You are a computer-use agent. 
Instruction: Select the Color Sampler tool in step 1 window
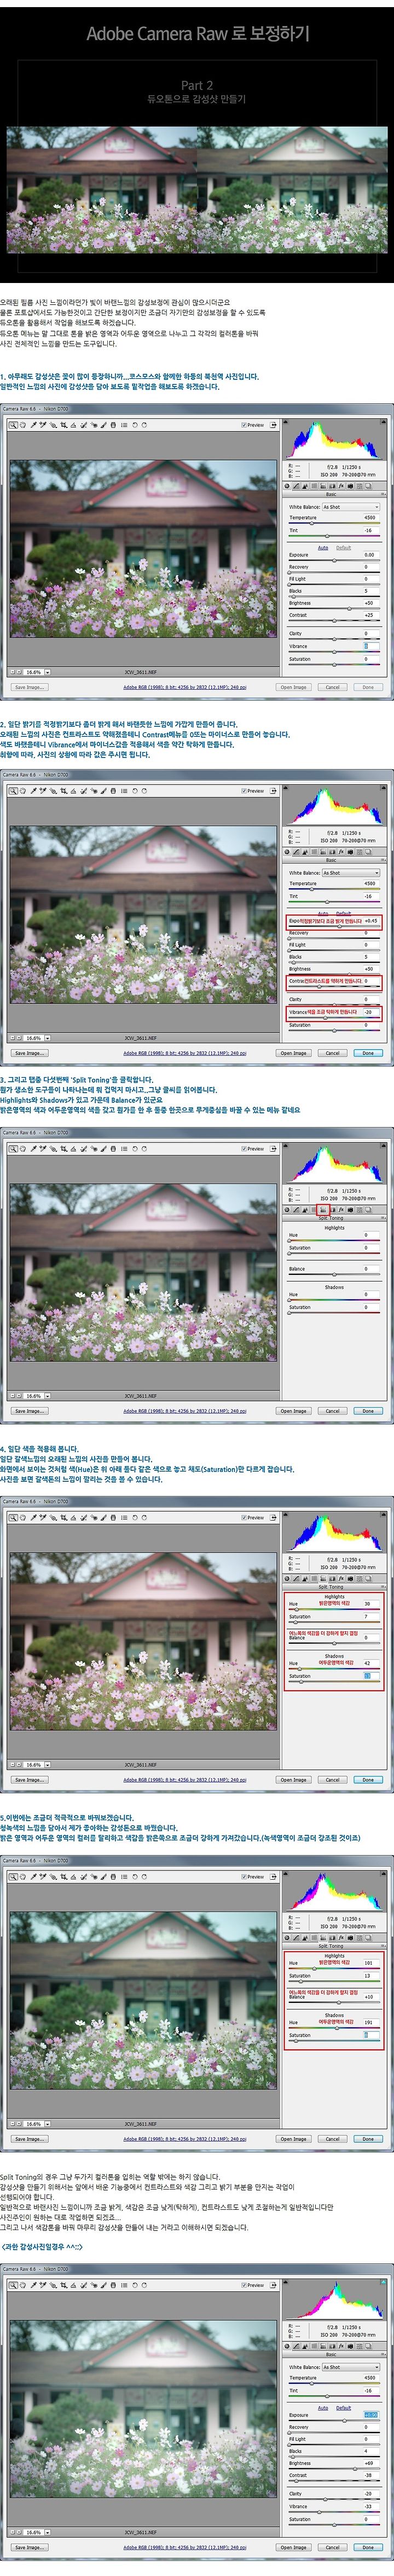[42, 425]
